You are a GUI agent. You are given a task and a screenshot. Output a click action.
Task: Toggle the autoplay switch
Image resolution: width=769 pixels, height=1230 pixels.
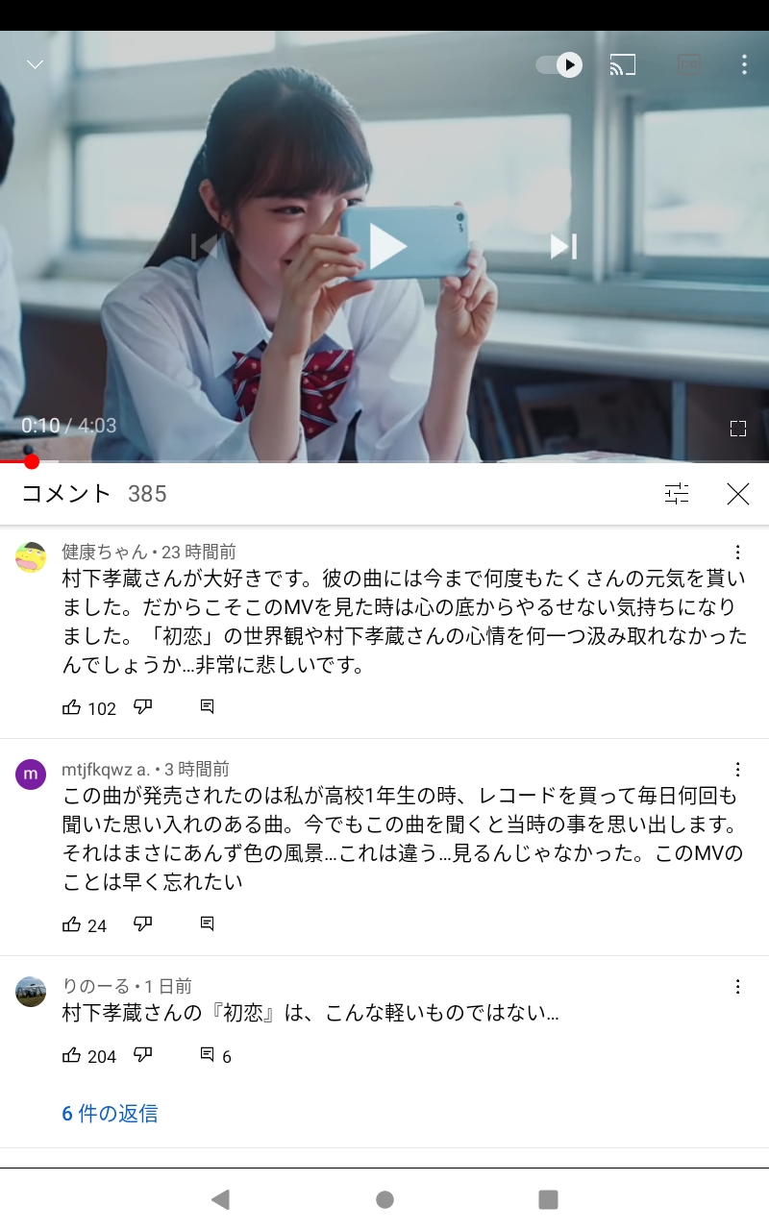pos(558,64)
